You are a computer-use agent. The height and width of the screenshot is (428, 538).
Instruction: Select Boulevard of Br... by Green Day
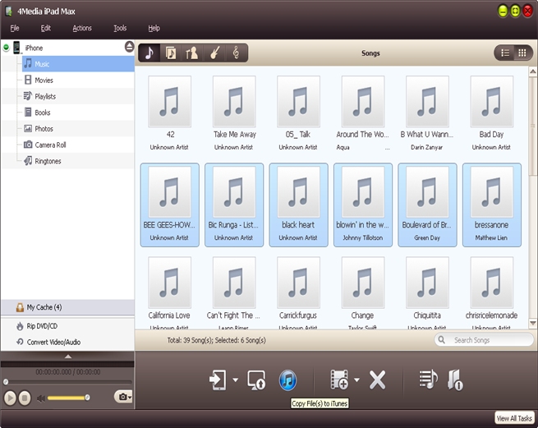427,205
